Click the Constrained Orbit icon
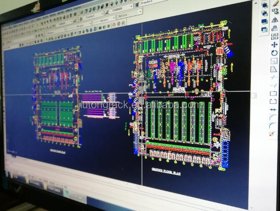Viewport: 280px width, 211px height. (x=114, y=25)
